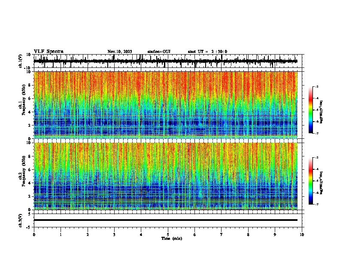Click the "ch.3(V)" axis label
The image size is (340, 263).
[21, 220]
